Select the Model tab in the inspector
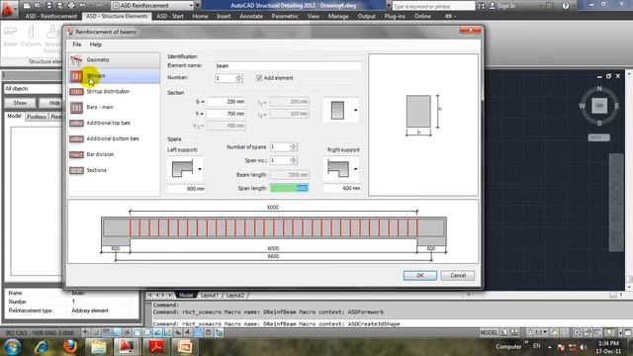 [14, 117]
